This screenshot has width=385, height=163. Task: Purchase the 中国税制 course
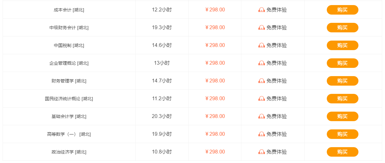(342, 45)
